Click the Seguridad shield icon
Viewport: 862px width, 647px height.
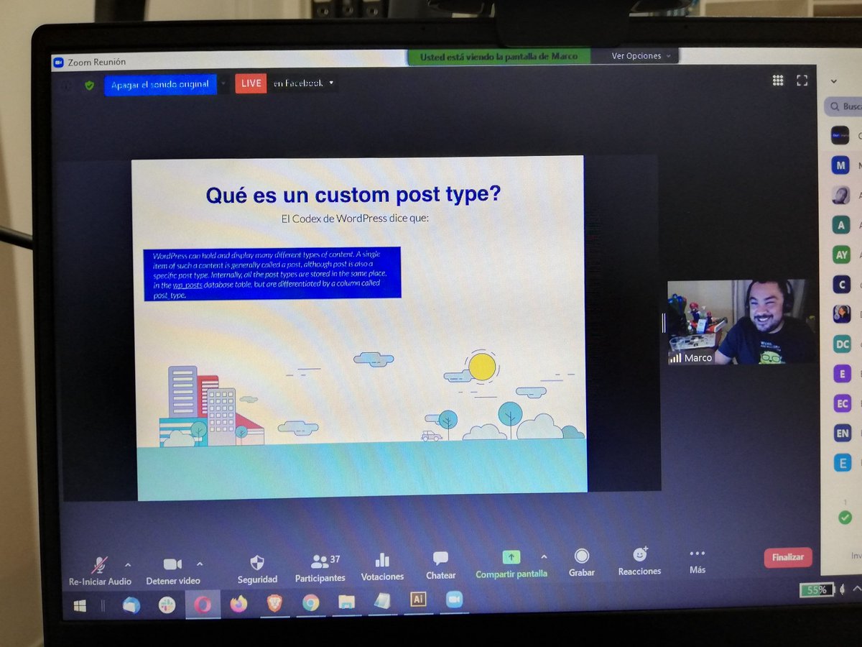tap(257, 561)
